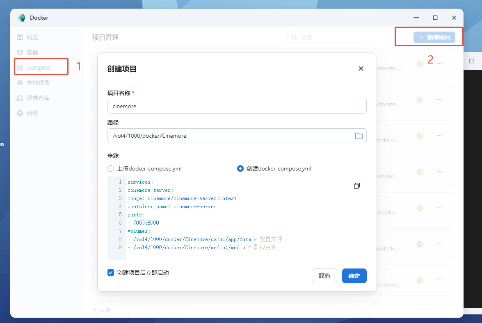
Task: Click power icon on API/doc... row
Action: [420, 208]
